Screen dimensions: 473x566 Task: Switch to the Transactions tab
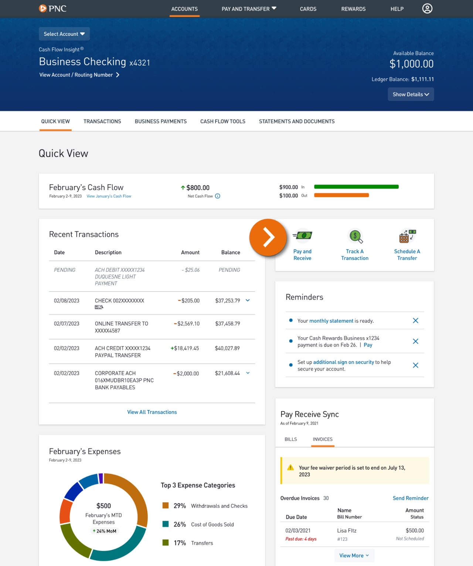102,121
